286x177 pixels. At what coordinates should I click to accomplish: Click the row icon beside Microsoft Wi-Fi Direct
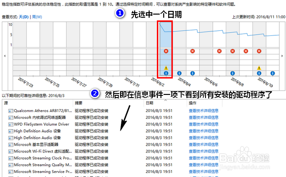pos(11,152)
